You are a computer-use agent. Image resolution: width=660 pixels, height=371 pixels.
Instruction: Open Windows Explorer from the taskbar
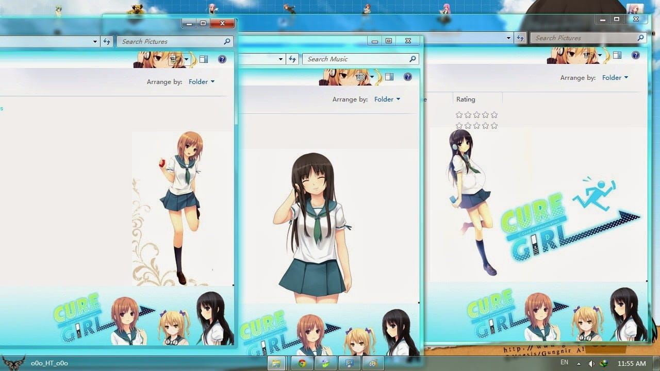276,363
